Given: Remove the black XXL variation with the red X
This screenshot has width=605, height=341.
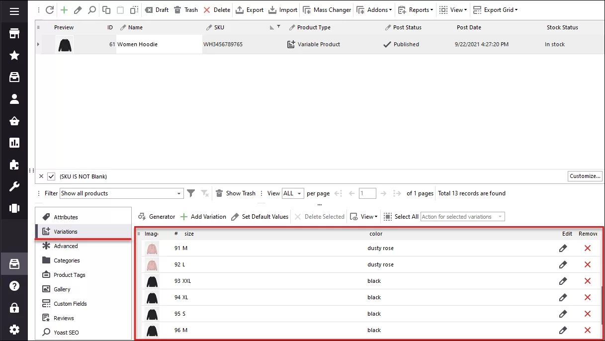Looking at the screenshot, I should (x=588, y=281).
